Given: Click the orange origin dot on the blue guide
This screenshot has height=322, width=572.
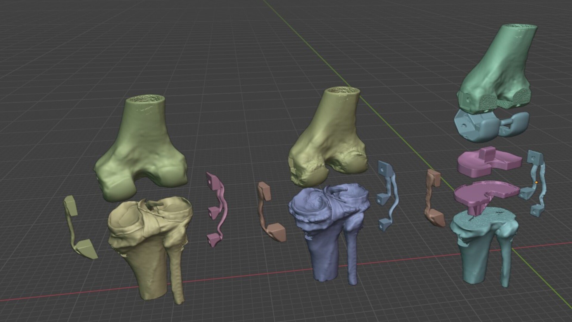Looking at the screenshot, I should tap(537, 182).
